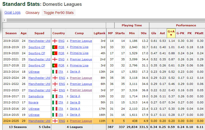The image size is (205, 130).
Task: Select the 1.14 G+A value cell
Action: 171,41
